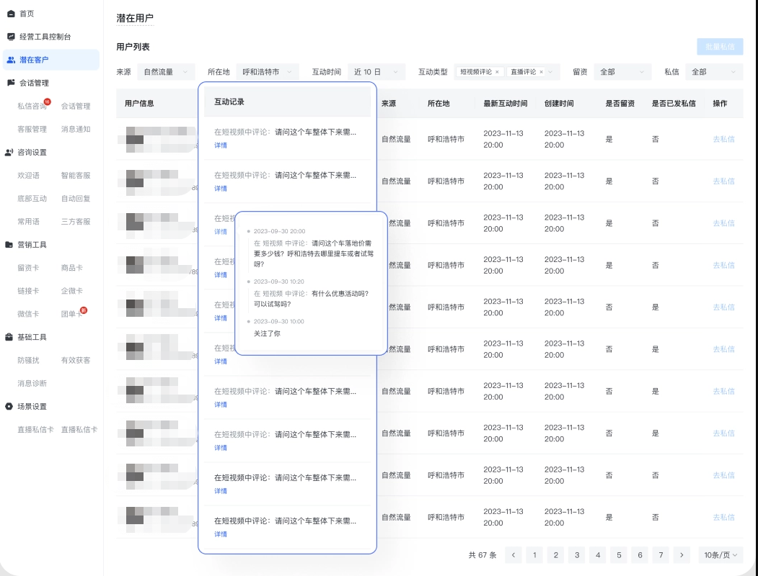Open 首页 in the sidebar
This screenshot has height=576, width=758.
tap(27, 14)
